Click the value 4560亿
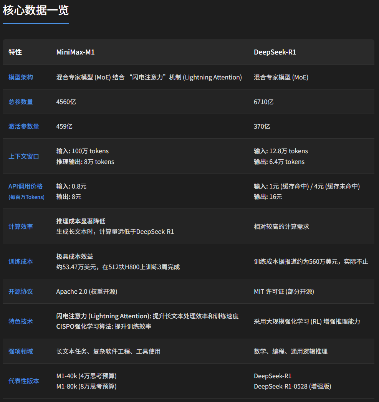 [66, 102]
